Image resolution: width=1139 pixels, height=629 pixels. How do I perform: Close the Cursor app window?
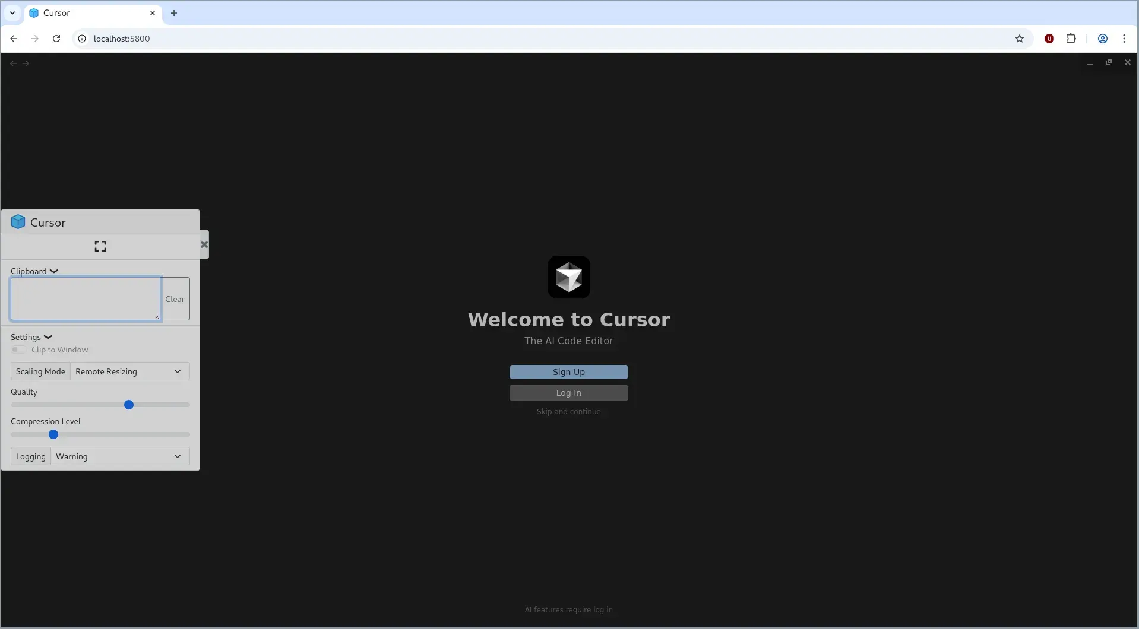pyautogui.click(x=1128, y=62)
